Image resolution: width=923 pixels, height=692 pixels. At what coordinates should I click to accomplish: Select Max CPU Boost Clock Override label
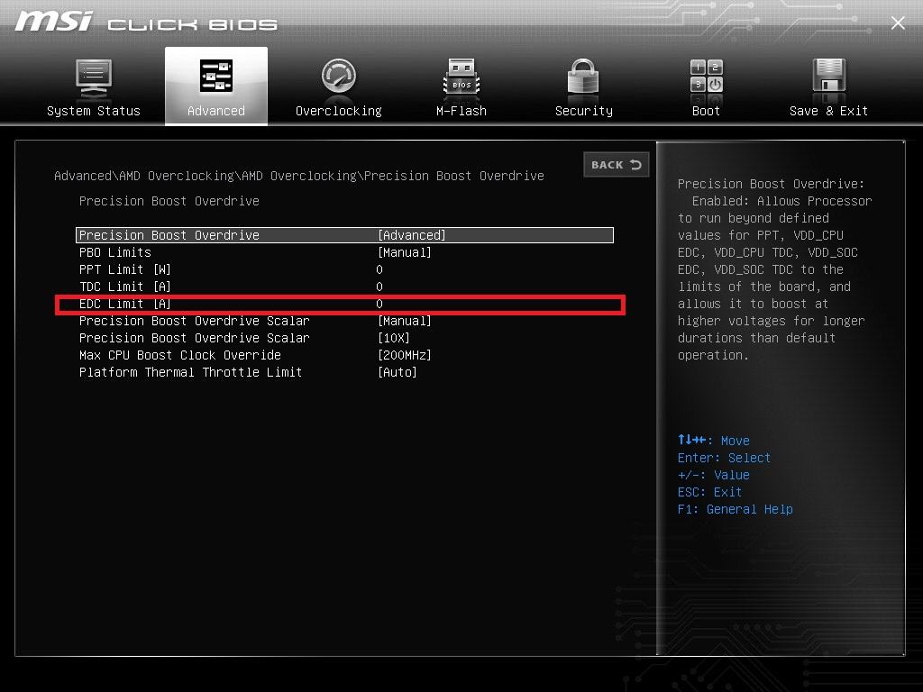[x=179, y=355]
